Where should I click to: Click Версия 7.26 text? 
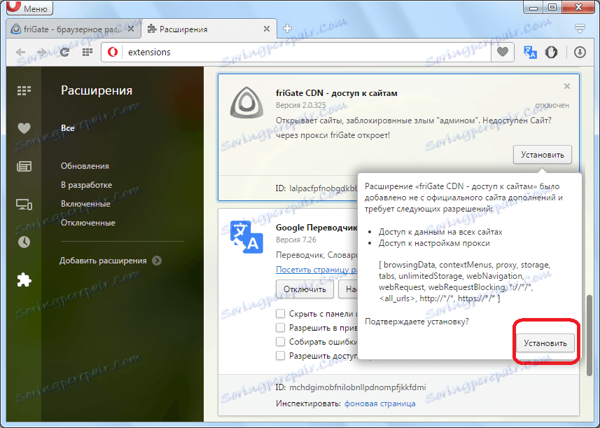(295, 240)
